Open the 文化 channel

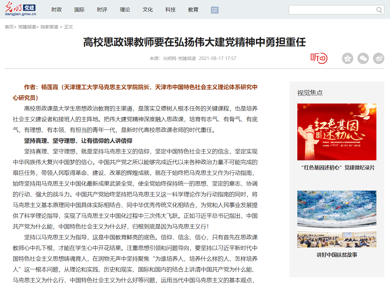click(148, 10)
